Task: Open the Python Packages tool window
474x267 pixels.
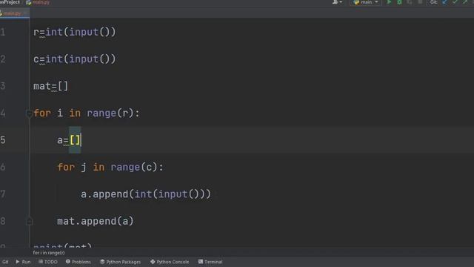Action: coord(120,262)
